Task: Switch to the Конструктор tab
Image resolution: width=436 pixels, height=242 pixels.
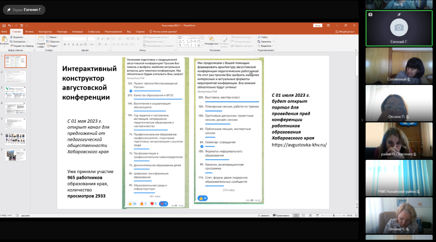Action: (x=45, y=32)
